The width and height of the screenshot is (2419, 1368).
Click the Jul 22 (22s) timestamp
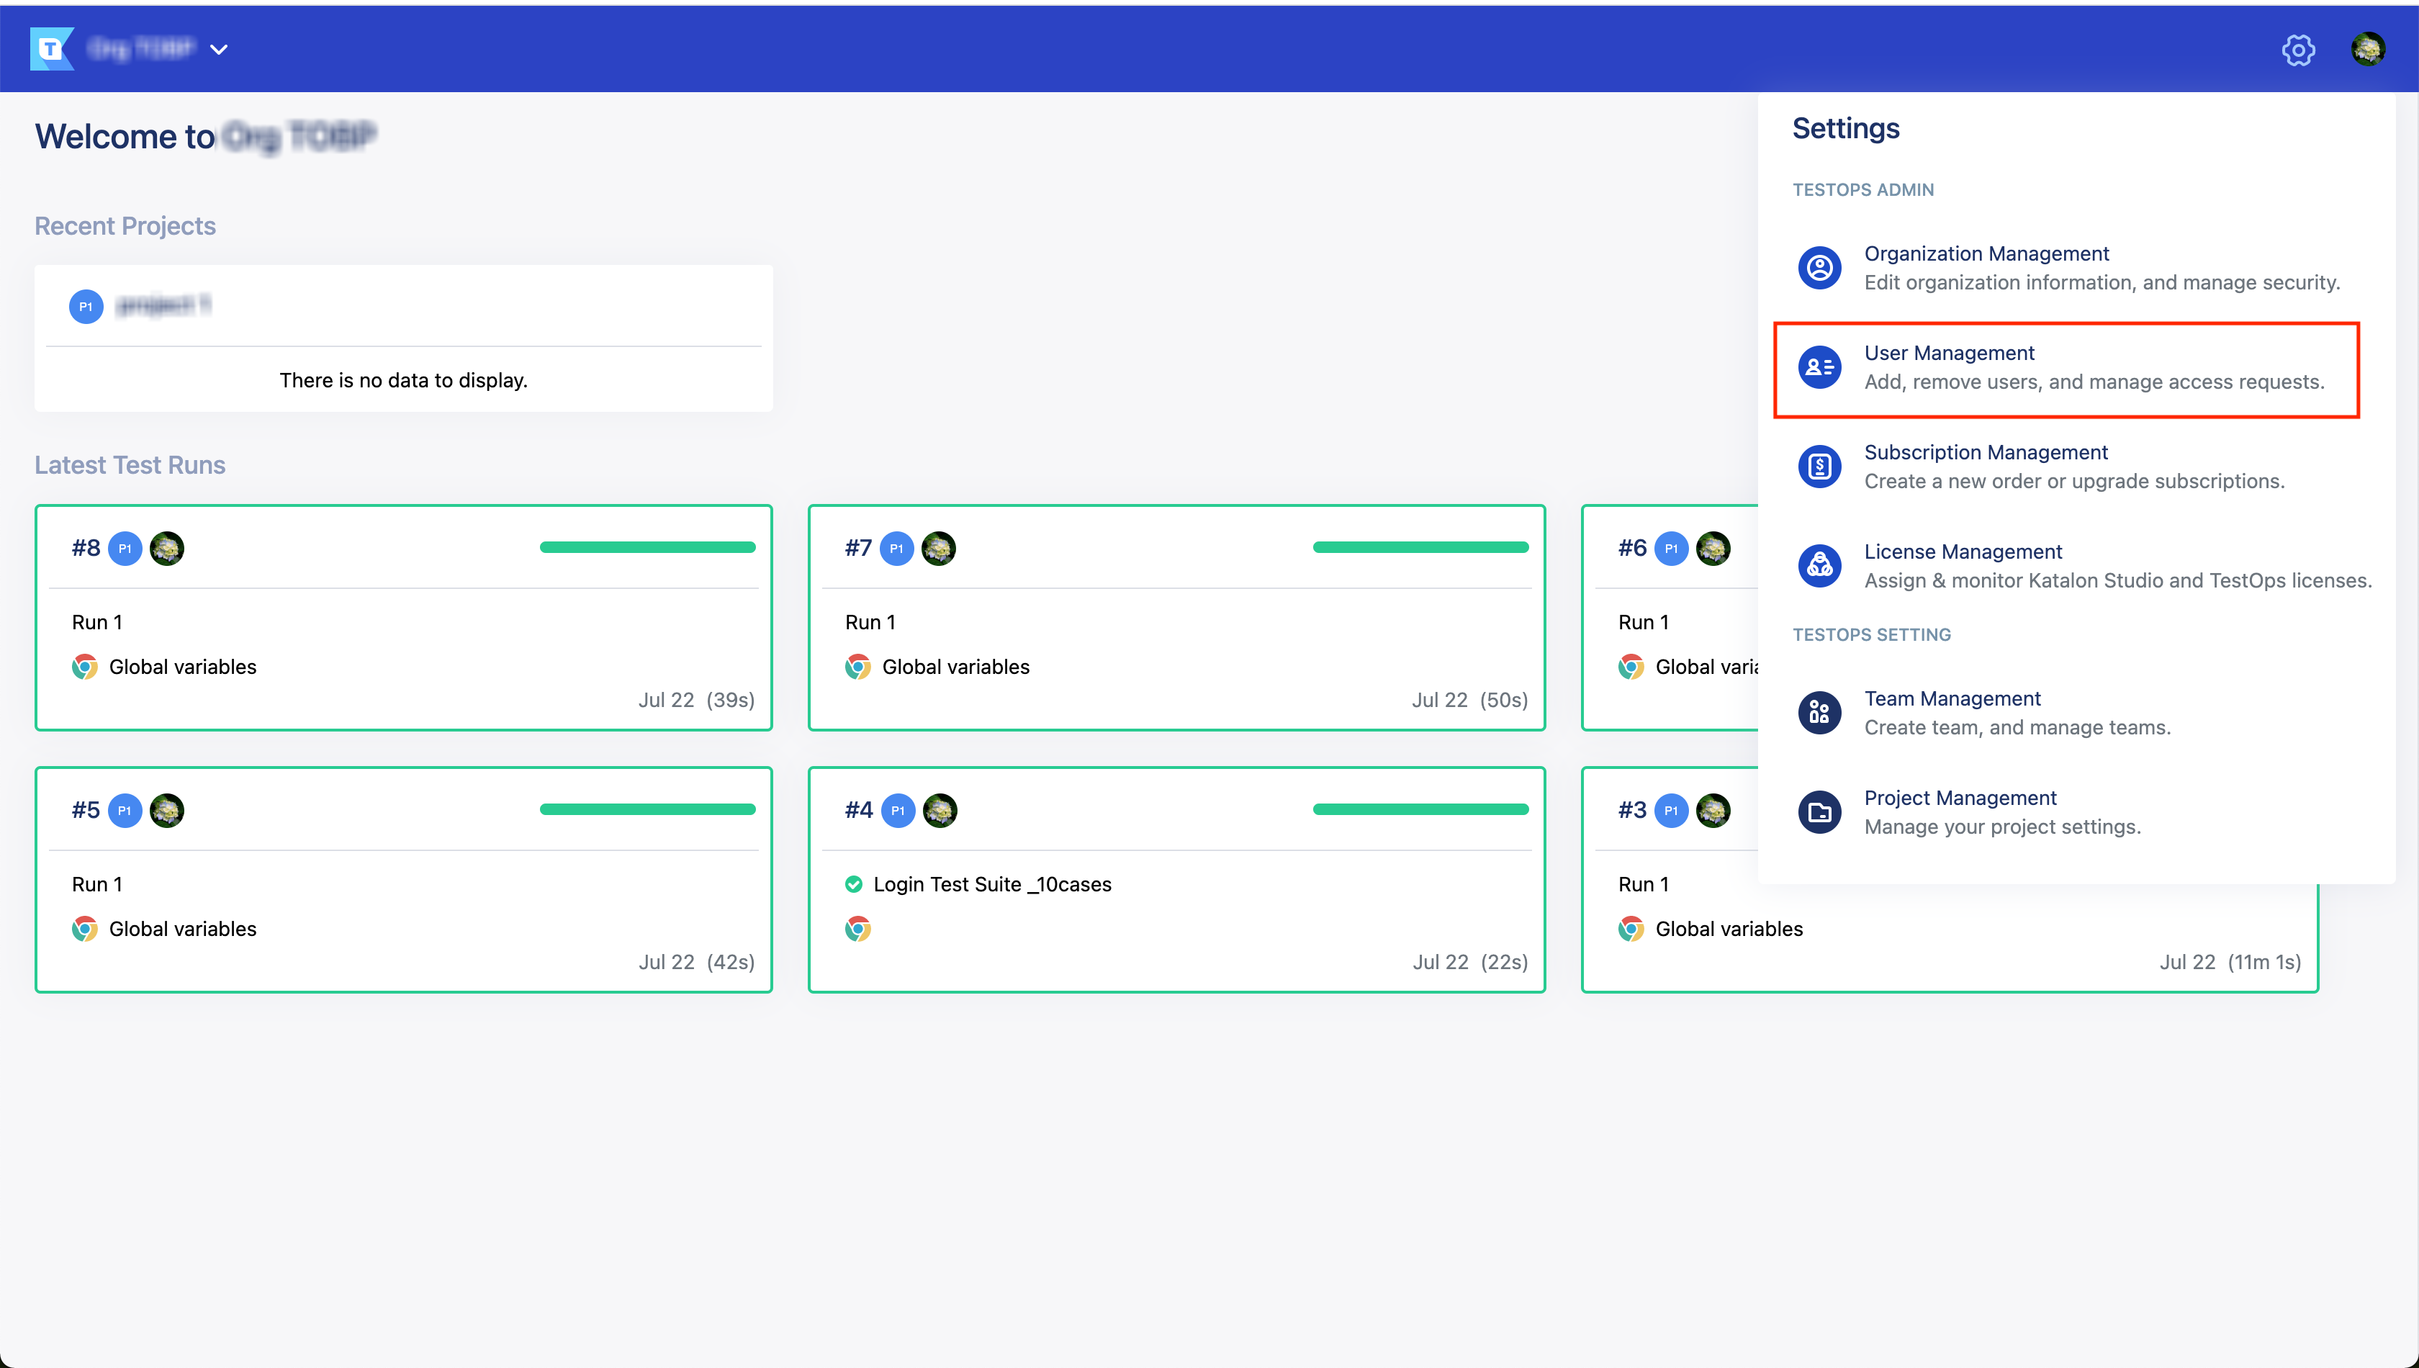[1470, 962]
